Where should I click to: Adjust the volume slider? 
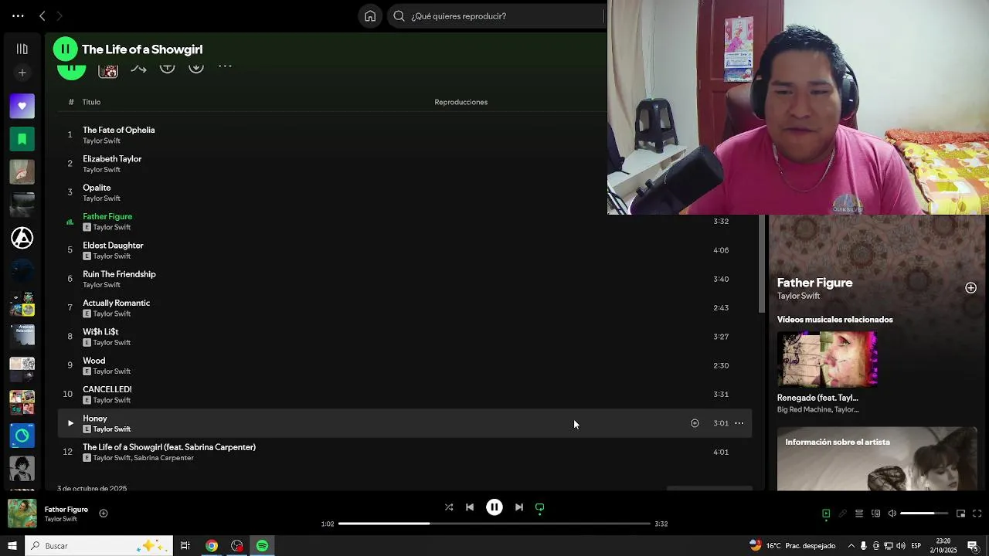point(924,514)
